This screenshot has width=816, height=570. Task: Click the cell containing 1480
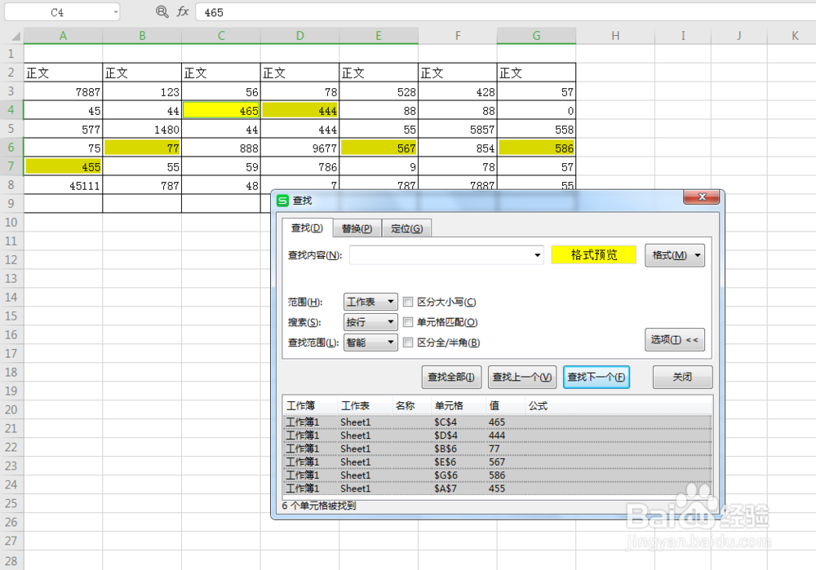[x=142, y=129]
